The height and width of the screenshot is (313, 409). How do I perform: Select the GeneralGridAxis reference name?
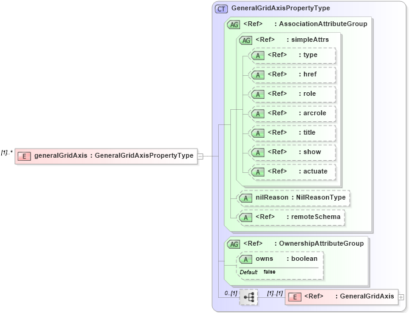tap(366, 297)
